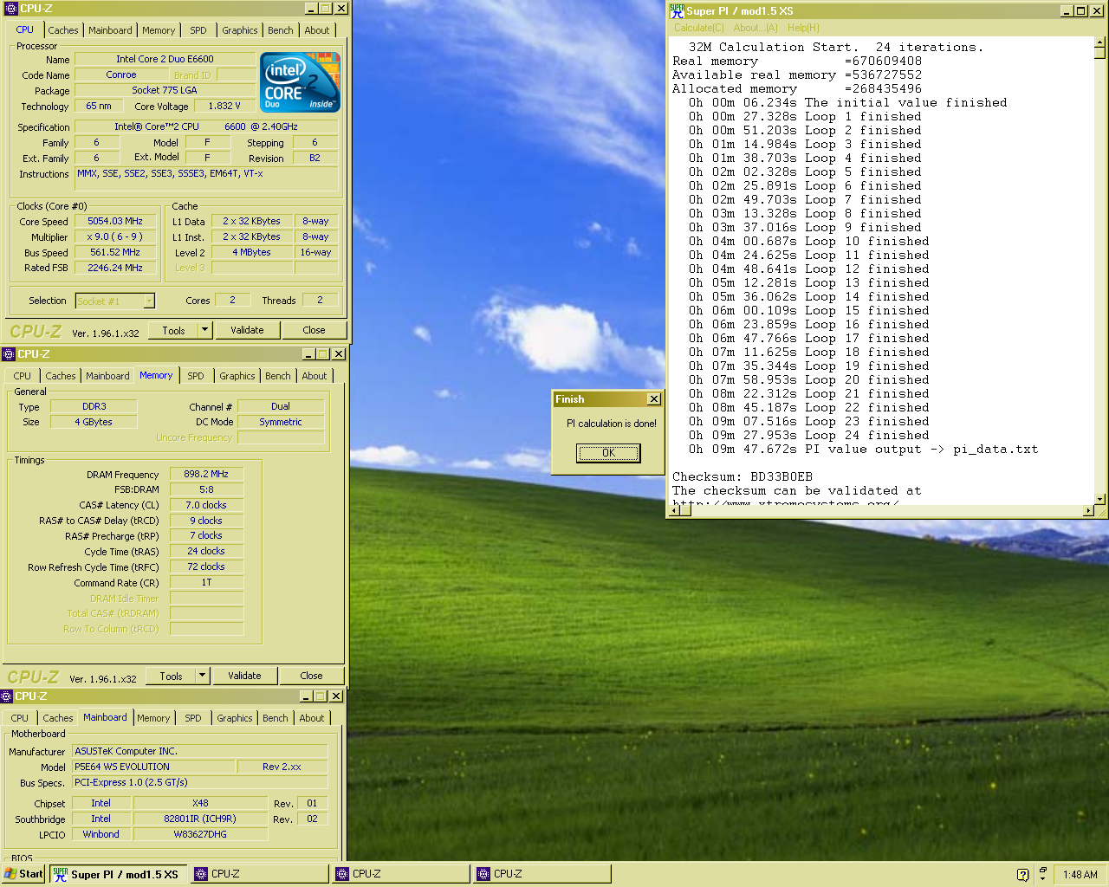This screenshot has width=1109, height=887.
Task: Click the core speed value '5054.03 MHz'
Action: pyautogui.click(x=116, y=221)
